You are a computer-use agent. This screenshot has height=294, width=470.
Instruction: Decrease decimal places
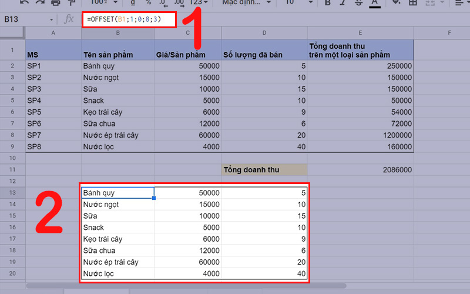pos(163,3)
